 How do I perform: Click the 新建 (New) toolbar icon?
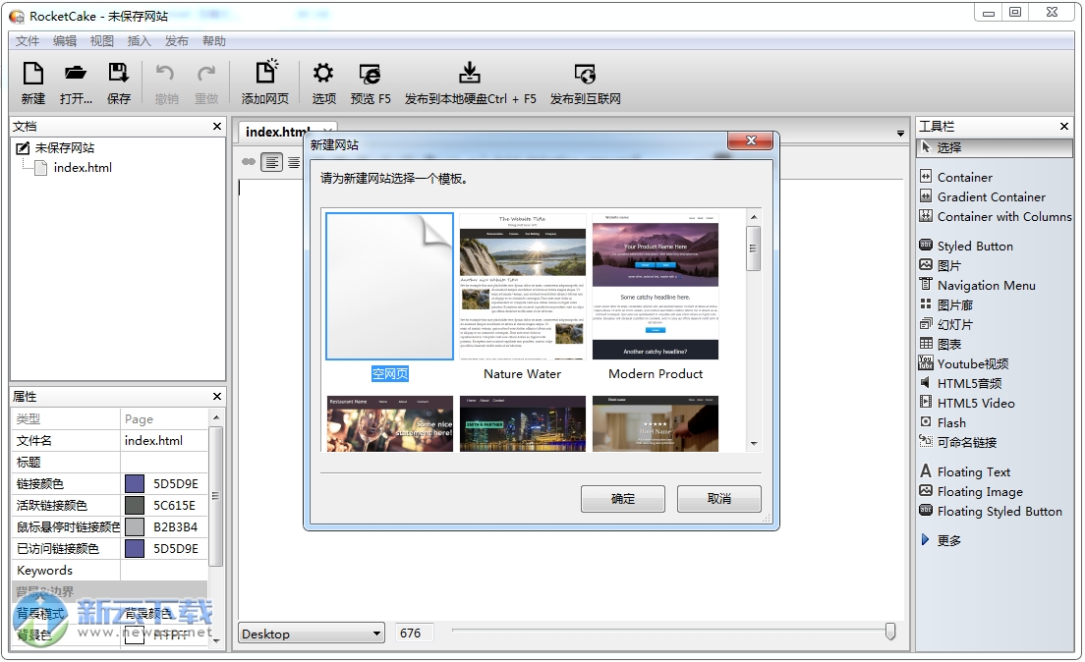pyautogui.click(x=33, y=75)
